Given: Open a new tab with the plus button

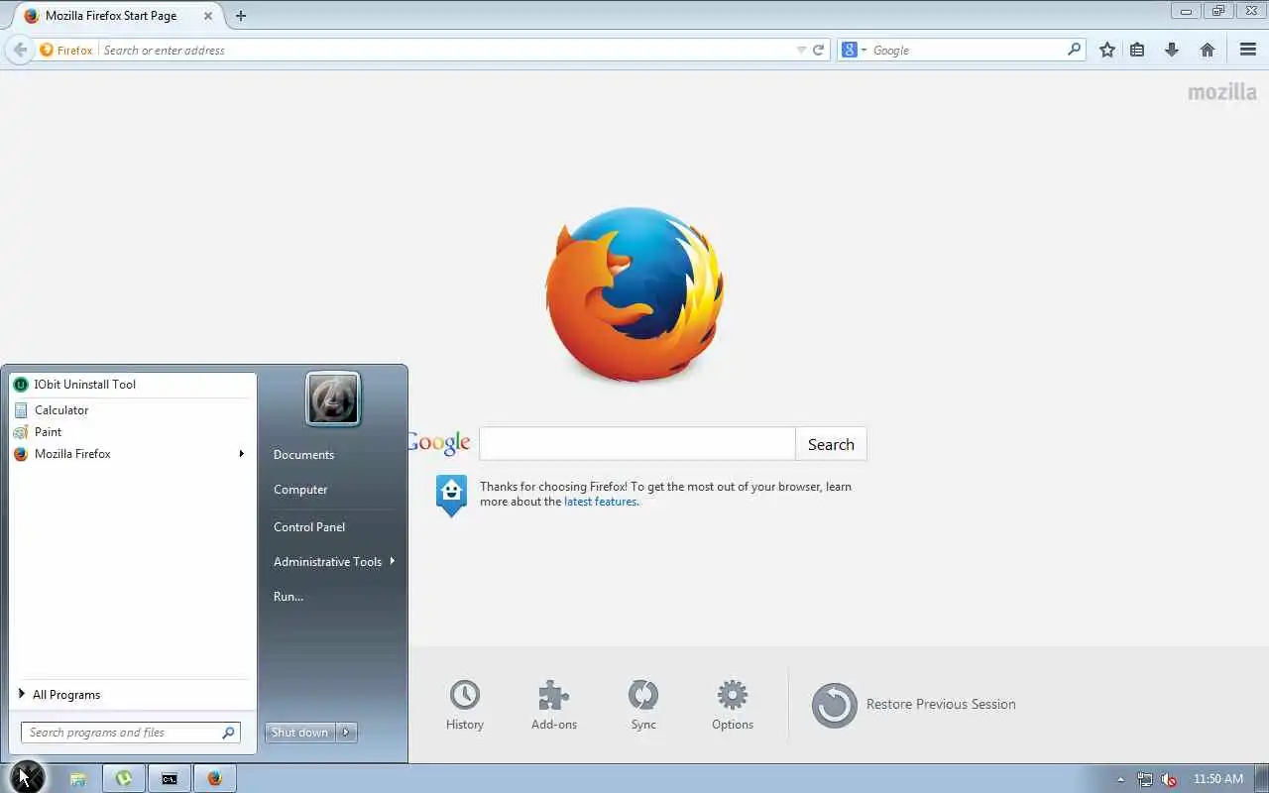Looking at the screenshot, I should coord(241,16).
